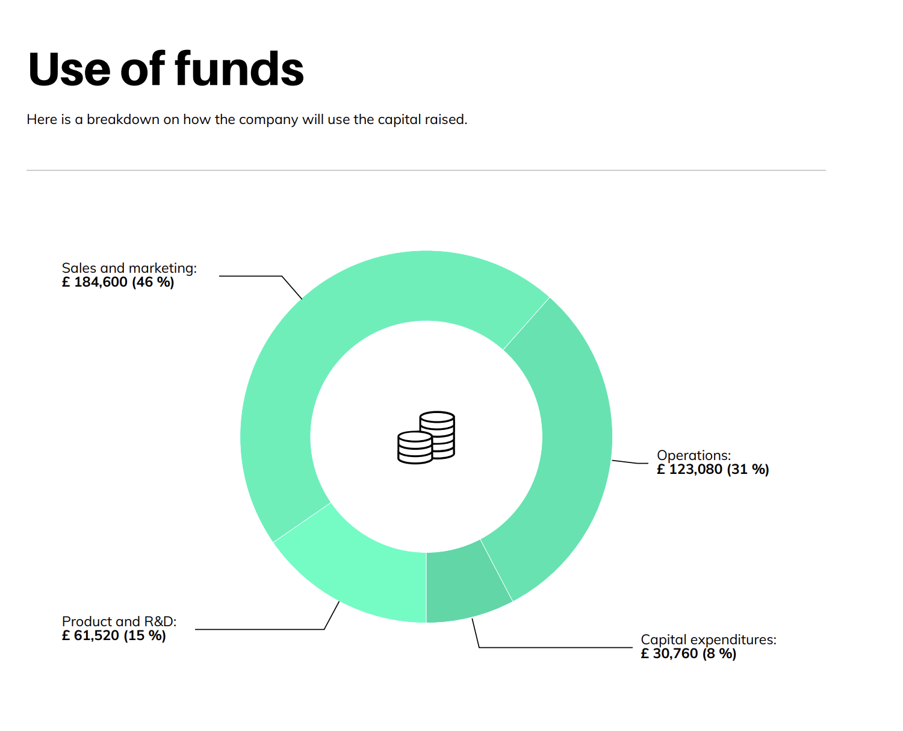Click the leader line for Capital expenditures
The width and height of the screenshot is (903, 731).
pyautogui.click(x=554, y=648)
